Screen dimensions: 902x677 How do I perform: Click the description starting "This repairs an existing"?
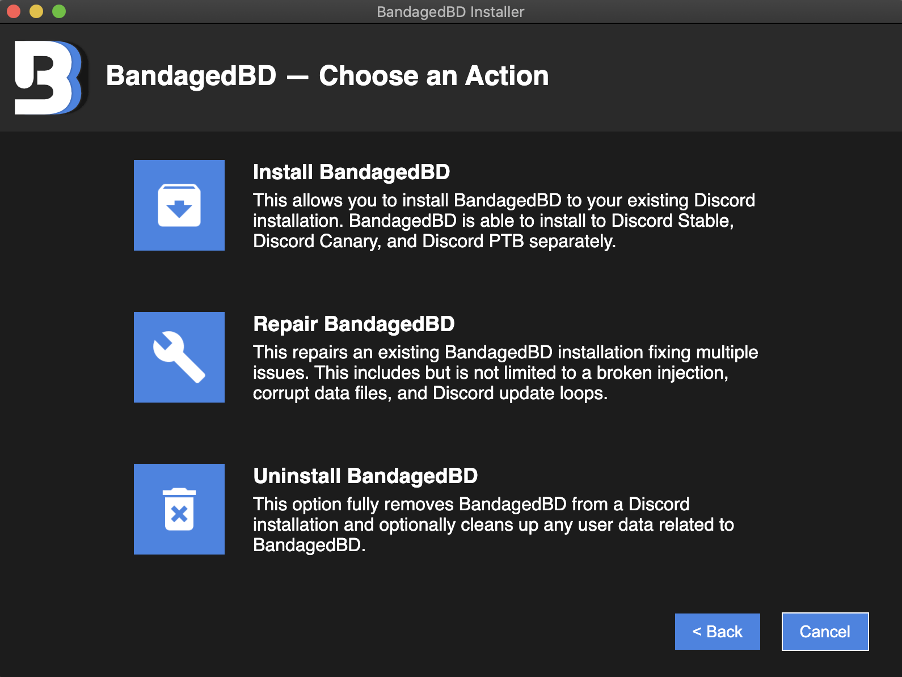[x=505, y=373]
